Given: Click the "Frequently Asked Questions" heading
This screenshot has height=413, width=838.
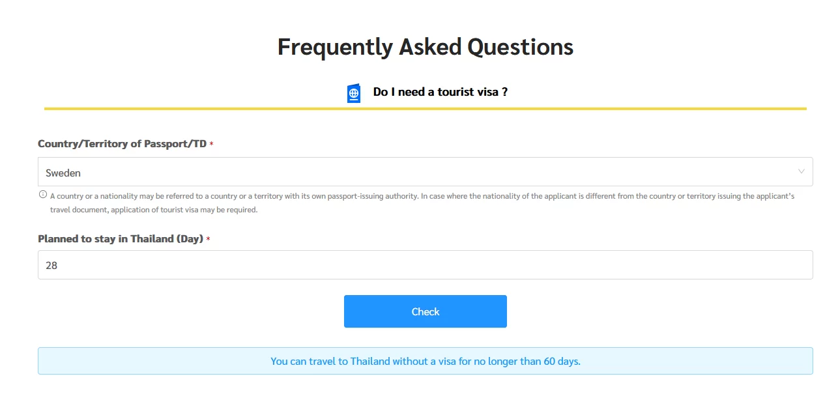Looking at the screenshot, I should (425, 47).
